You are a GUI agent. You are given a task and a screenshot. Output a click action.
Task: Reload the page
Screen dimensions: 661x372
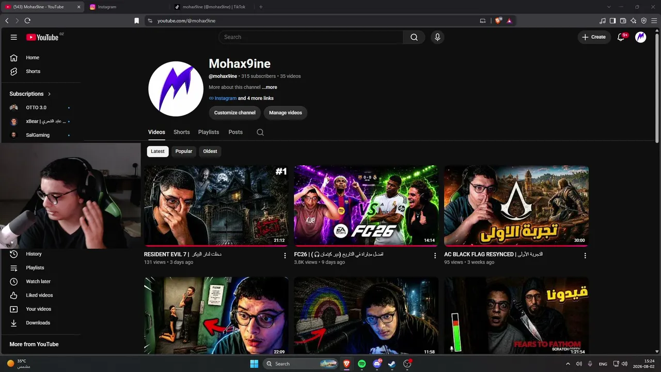(x=27, y=21)
